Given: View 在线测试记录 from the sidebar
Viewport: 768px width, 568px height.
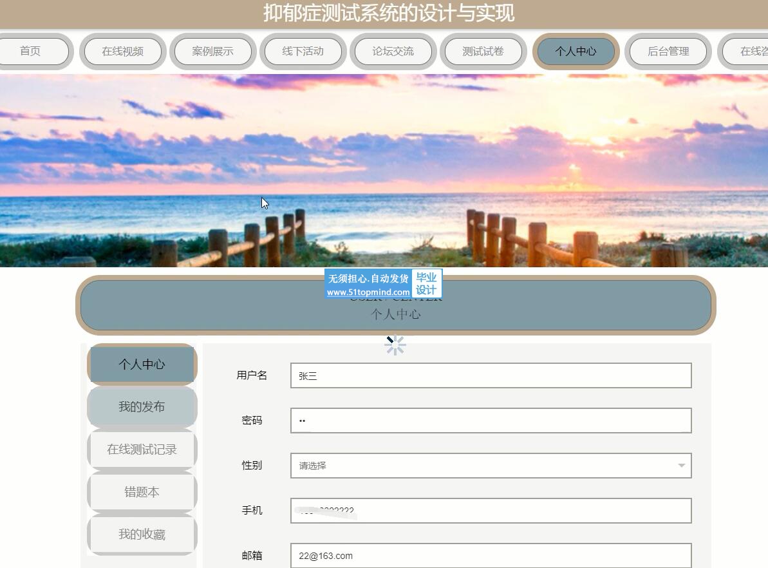Looking at the screenshot, I should click(142, 450).
